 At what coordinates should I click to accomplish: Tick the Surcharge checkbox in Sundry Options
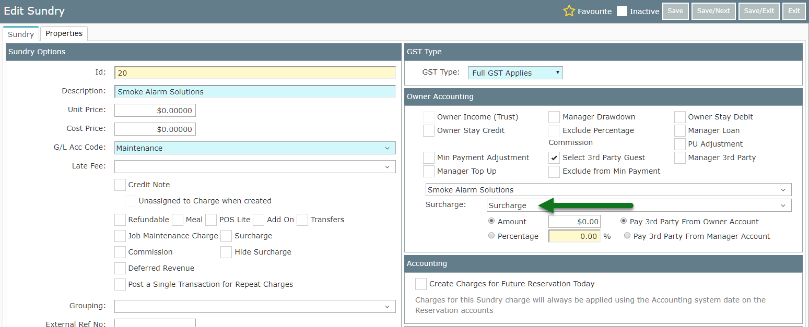pyautogui.click(x=226, y=236)
